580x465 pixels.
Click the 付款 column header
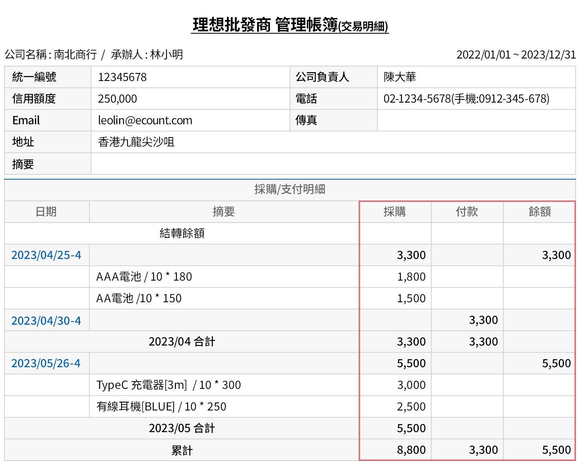[467, 212]
